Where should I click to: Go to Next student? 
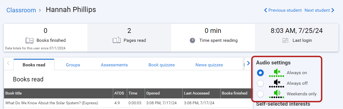[319, 10]
